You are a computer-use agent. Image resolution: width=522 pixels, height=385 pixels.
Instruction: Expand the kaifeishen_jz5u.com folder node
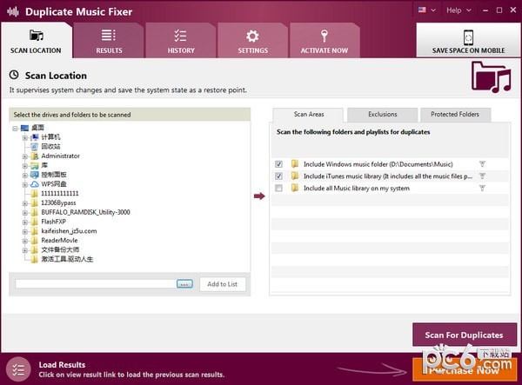[x=25, y=231]
